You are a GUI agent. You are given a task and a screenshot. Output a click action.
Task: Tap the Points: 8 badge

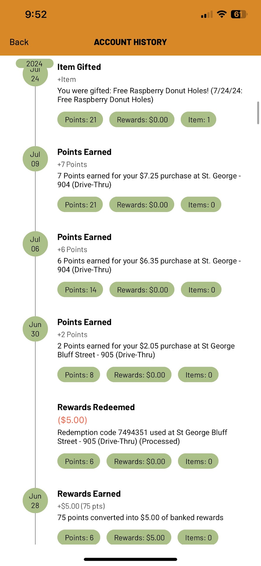click(79, 375)
